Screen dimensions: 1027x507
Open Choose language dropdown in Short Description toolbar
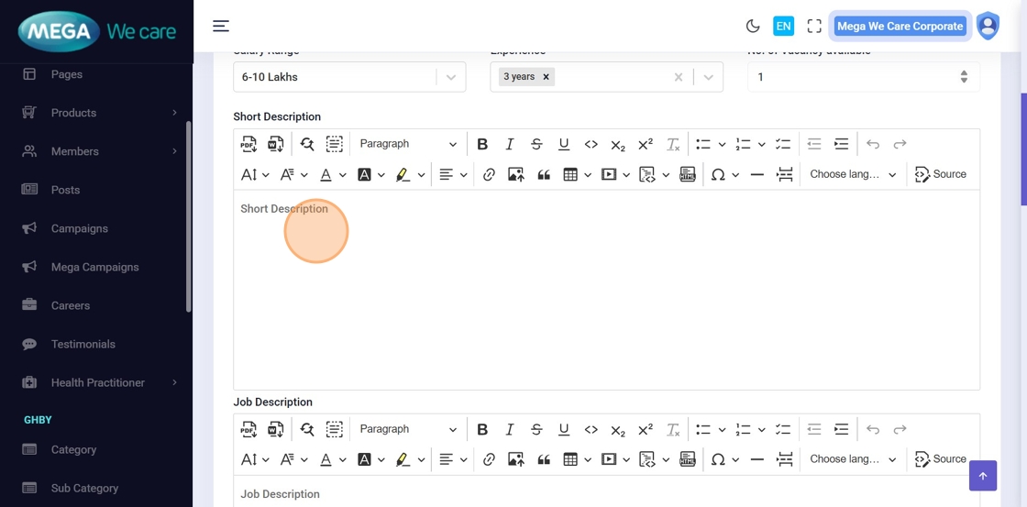(853, 174)
